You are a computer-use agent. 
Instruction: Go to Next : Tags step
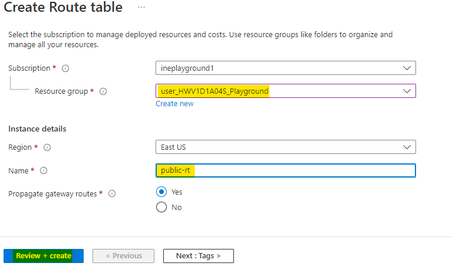tap(198, 256)
